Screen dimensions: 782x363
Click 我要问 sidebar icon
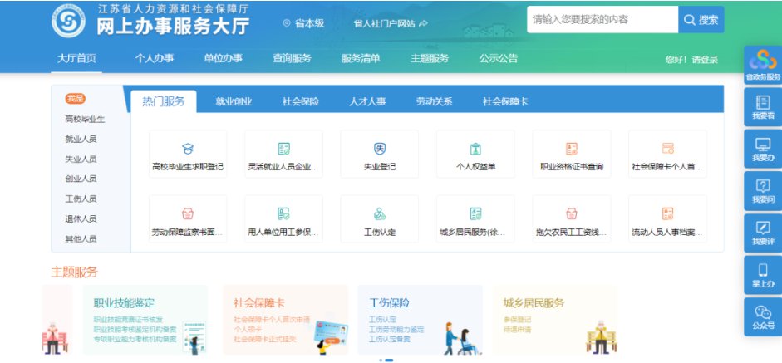[763, 190]
